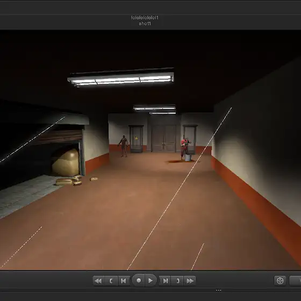This screenshot has height=301, width=301.
Task: Jump to the sequence start (double-left-arrow)
Action: (98, 281)
